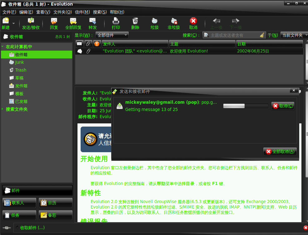The image size is (308, 235).
Task: Open the 搜索(S) menu
Action: pos(100,12)
